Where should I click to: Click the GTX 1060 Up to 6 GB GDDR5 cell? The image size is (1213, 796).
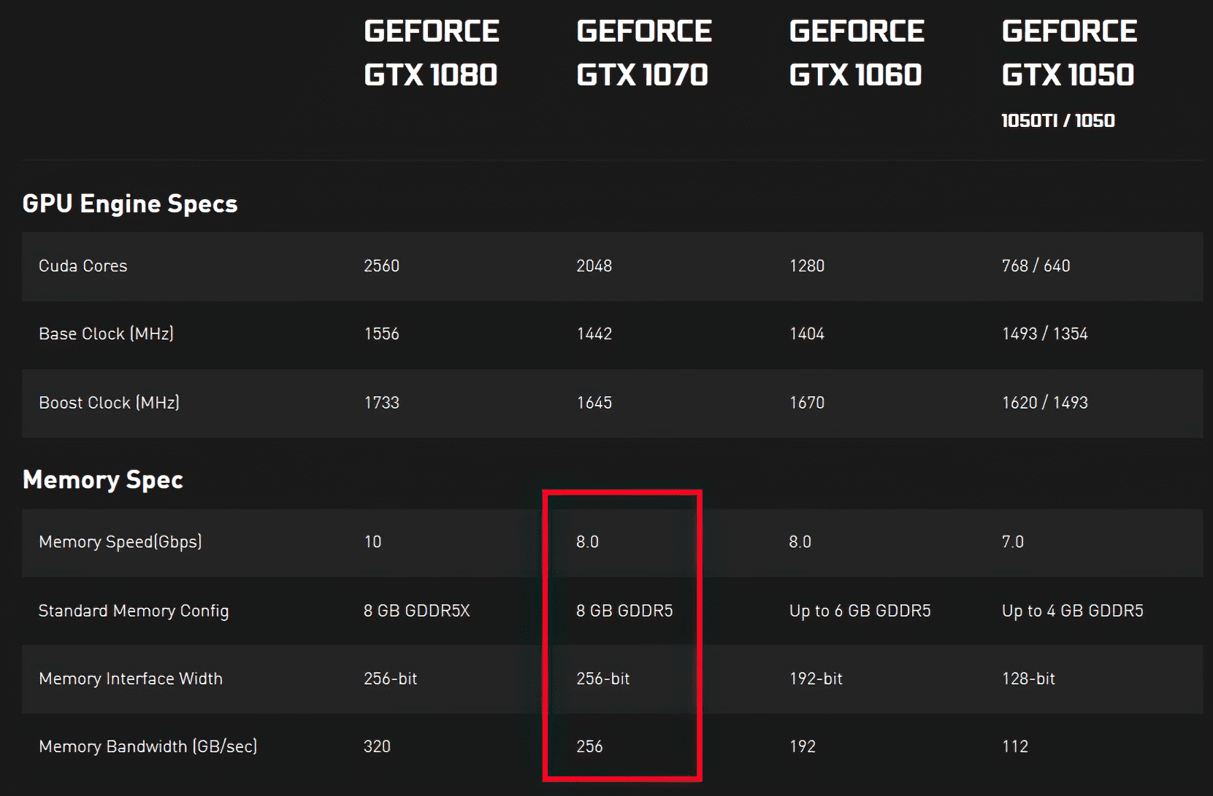[860, 611]
